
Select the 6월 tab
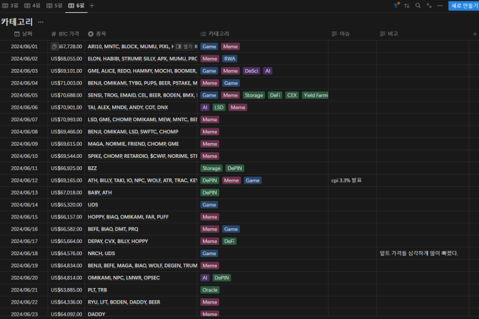(x=76, y=6)
